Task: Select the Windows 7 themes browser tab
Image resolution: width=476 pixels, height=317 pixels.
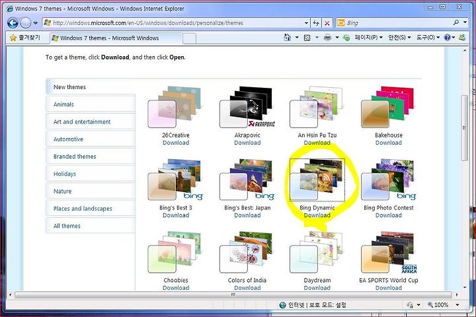Action: tap(116, 38)
